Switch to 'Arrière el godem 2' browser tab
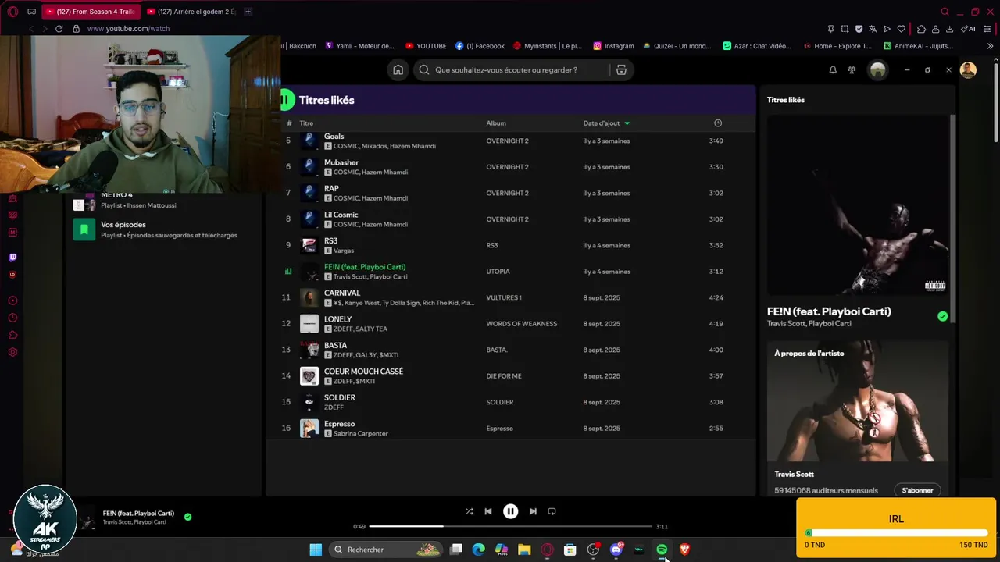 [191, 12]
